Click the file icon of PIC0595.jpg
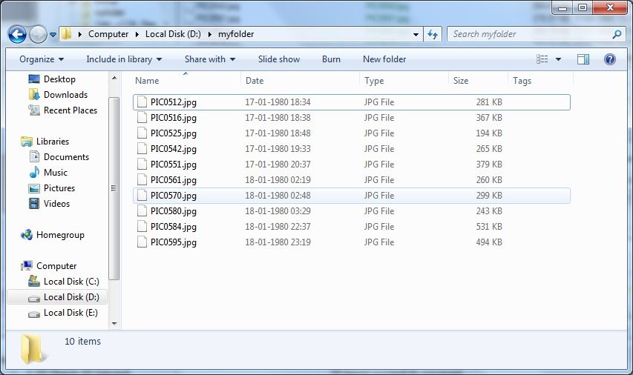Image resolution: width=633 pixels, height=375 pixels. click(x=142, y=242)
